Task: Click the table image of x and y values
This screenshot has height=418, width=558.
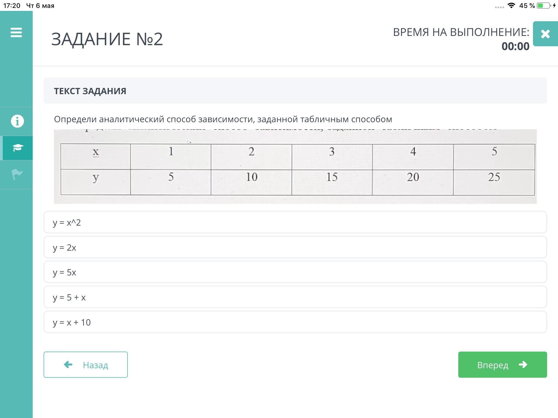Action: 295,166
